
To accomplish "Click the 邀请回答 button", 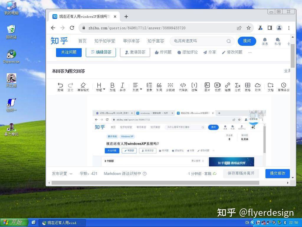I will pyautogui.click(x=135, y=52).
